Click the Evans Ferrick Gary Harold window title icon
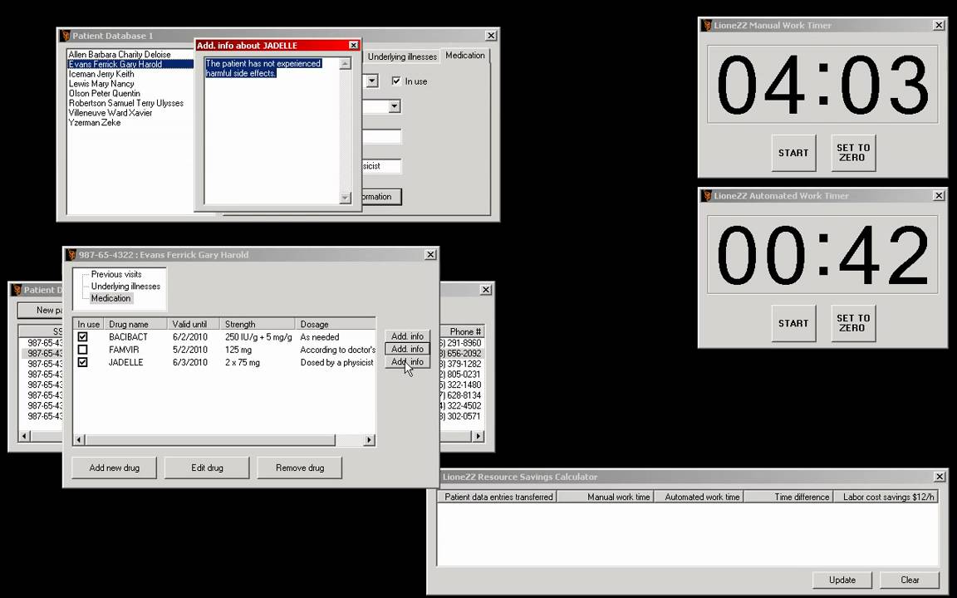This screenshot has width=957, height=598. point(71,255)
